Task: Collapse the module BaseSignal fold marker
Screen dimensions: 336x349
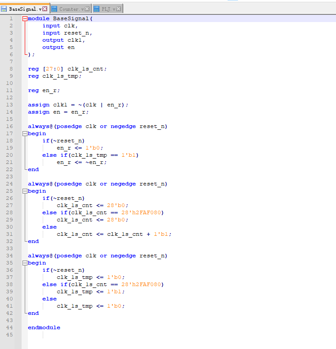Action: click(x=25, y=19)
